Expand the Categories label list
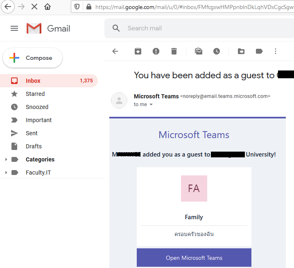294x268 pixels. click(x=6, y=159)
